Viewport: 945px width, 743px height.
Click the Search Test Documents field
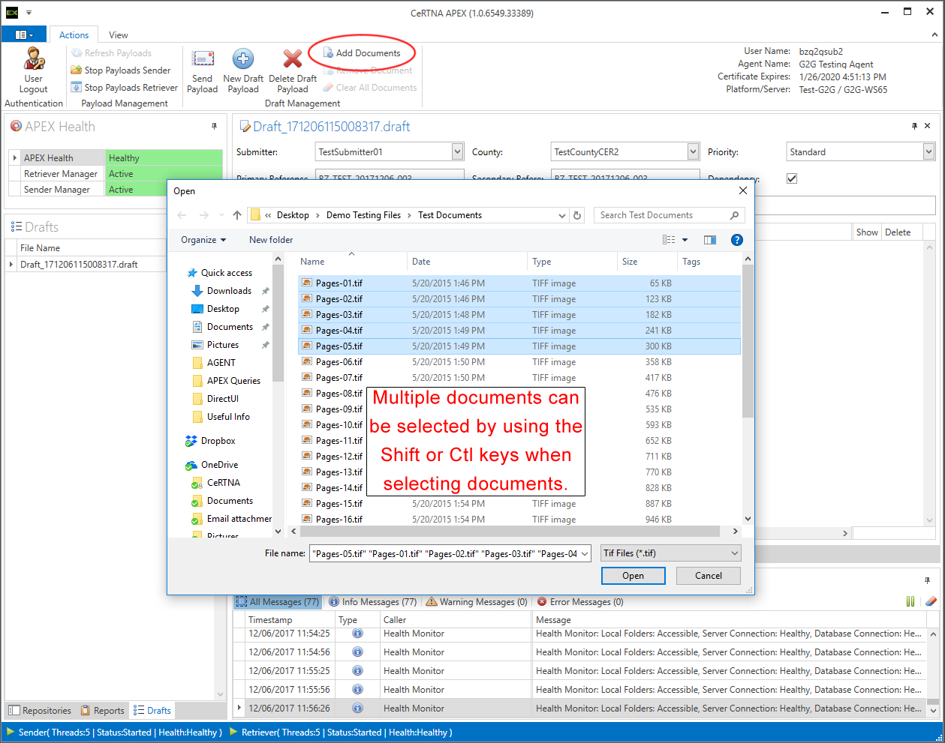(662, 215)
